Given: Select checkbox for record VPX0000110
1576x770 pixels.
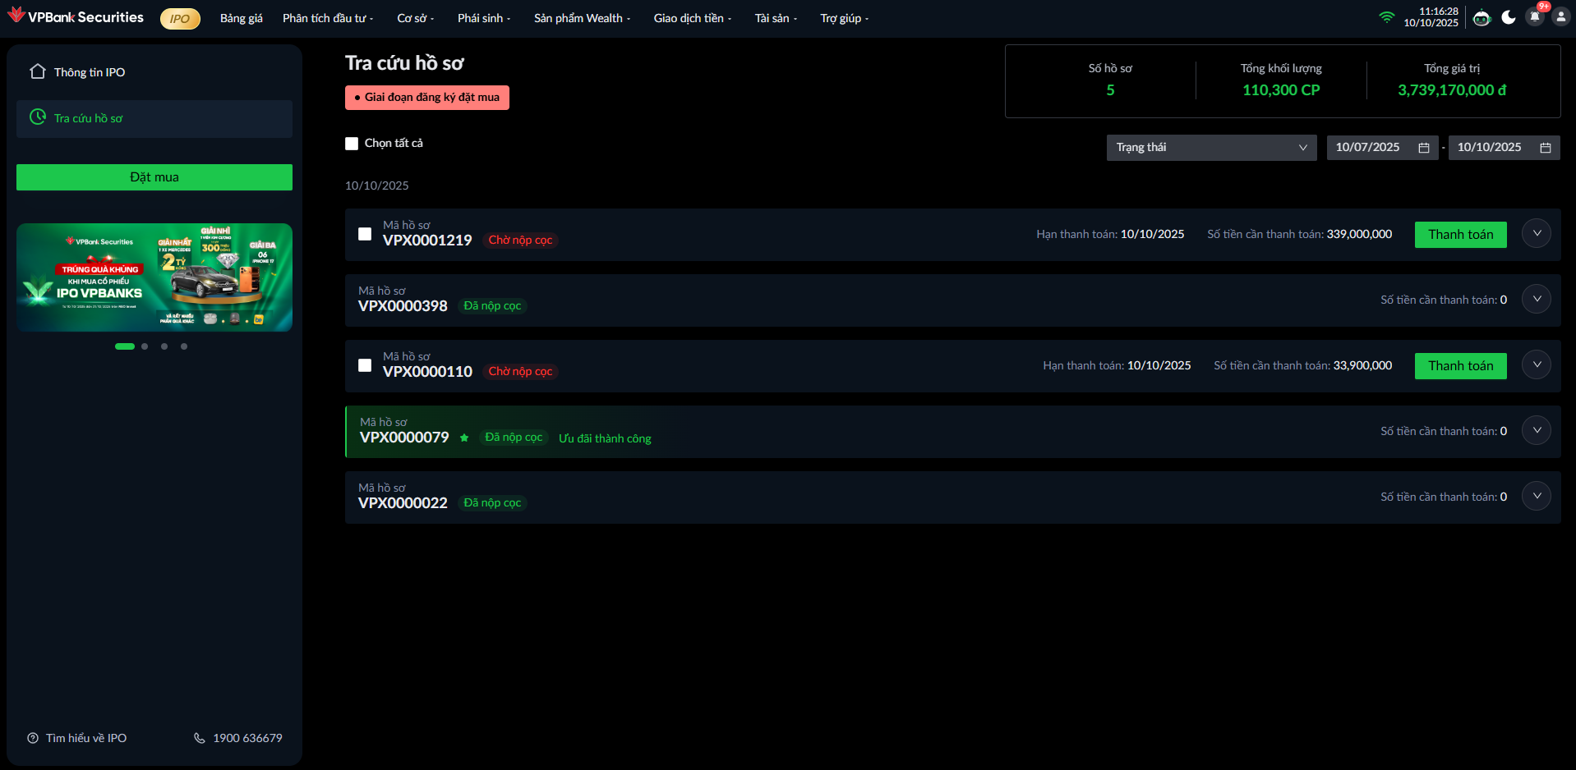Looking at the screenshot, I should click(365, 365).
